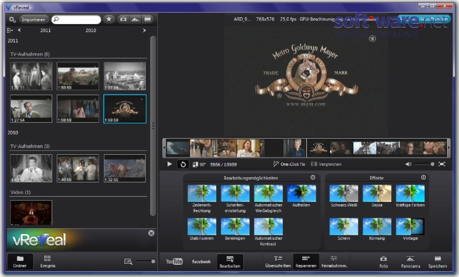Jump to year 2010 in timeline

tap(91, 30)
